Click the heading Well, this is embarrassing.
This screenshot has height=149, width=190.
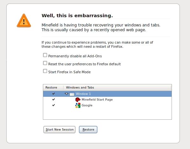click(x=77, y=16)
